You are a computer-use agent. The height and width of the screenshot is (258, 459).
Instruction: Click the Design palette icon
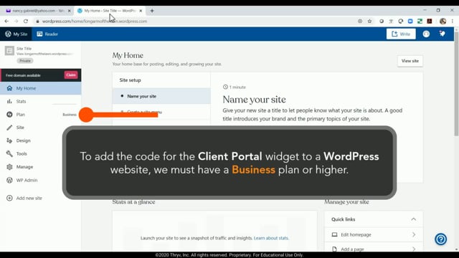click(x=9, y=140)
